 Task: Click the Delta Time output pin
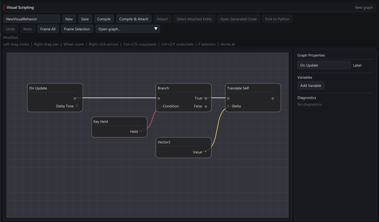[77, 106]
